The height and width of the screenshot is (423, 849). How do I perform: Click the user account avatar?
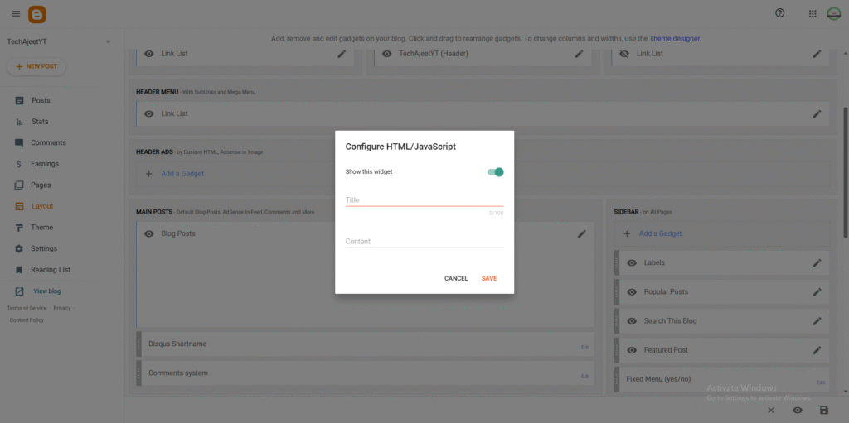pyautogui.click(x=833, y=13)
